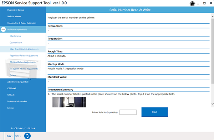
Task: Select Maintenance submenu item
Action: coord(15,36)
